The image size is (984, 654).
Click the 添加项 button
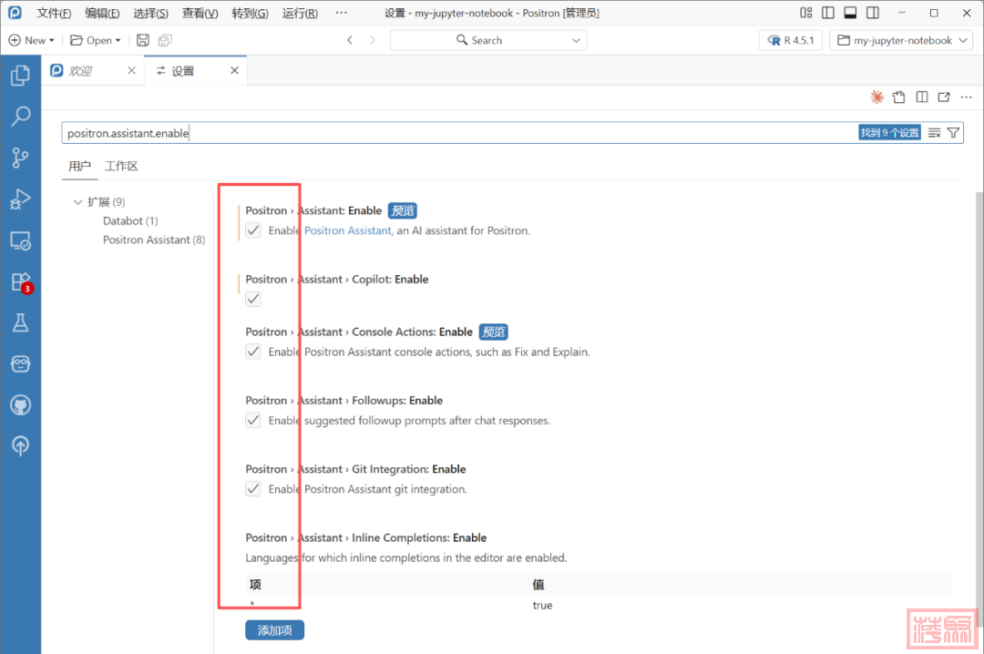274,630
